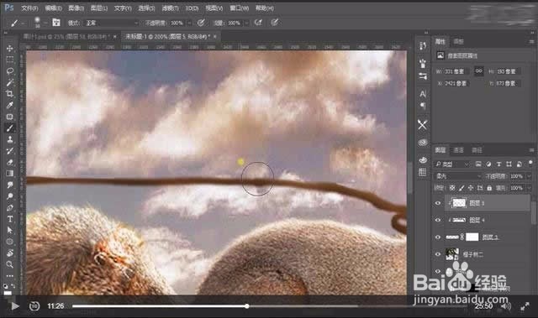
Task: Select the Lasso tool
Action: tap(9, 70)
